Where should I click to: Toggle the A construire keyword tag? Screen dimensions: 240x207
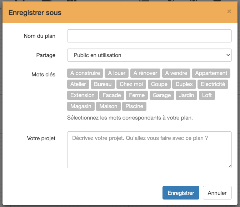(85, 73)
